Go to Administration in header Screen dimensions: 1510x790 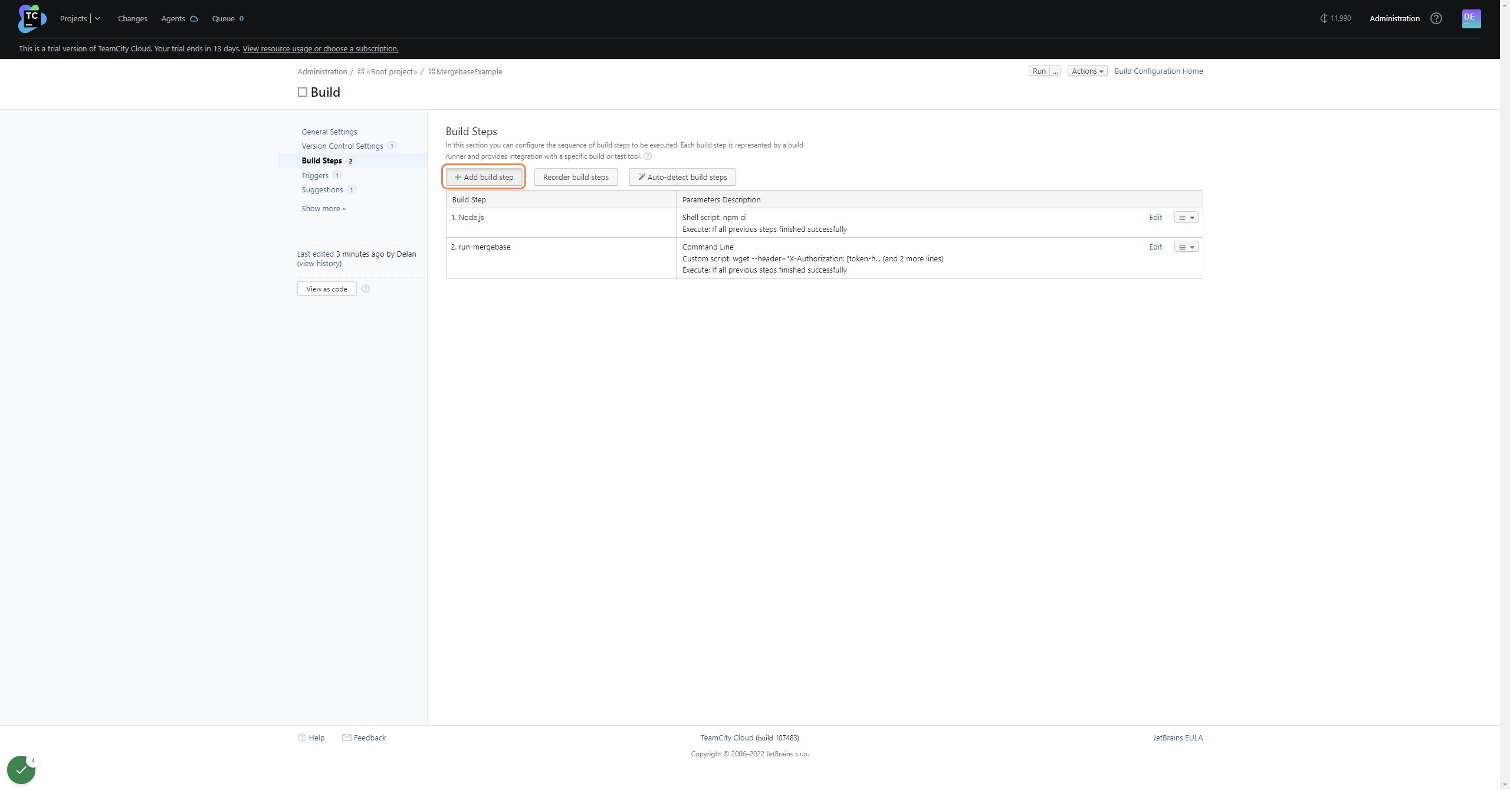[x=1394, y=18]
